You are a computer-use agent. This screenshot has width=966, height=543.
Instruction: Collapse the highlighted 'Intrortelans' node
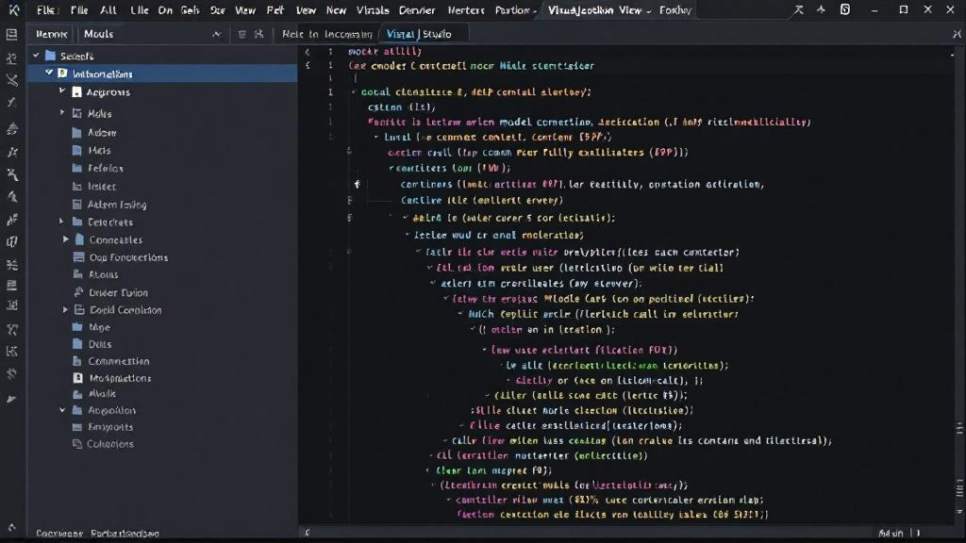(x=49, y=74)
